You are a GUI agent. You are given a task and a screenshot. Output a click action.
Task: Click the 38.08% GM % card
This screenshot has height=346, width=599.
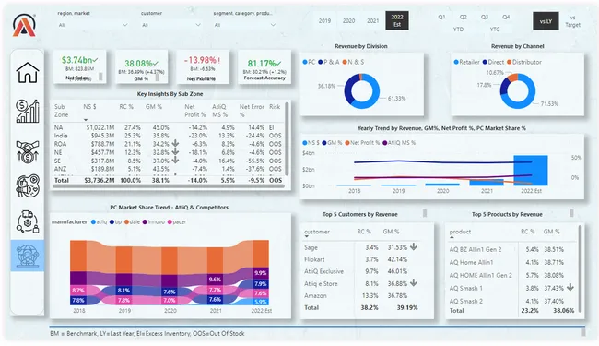[x=141, y=66]
